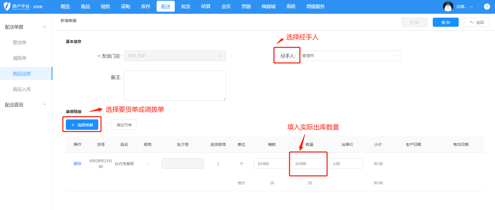Open the 销售 top menu
Image resolution: width=495 pixels, height=210 pixels.
pos(105,6)
